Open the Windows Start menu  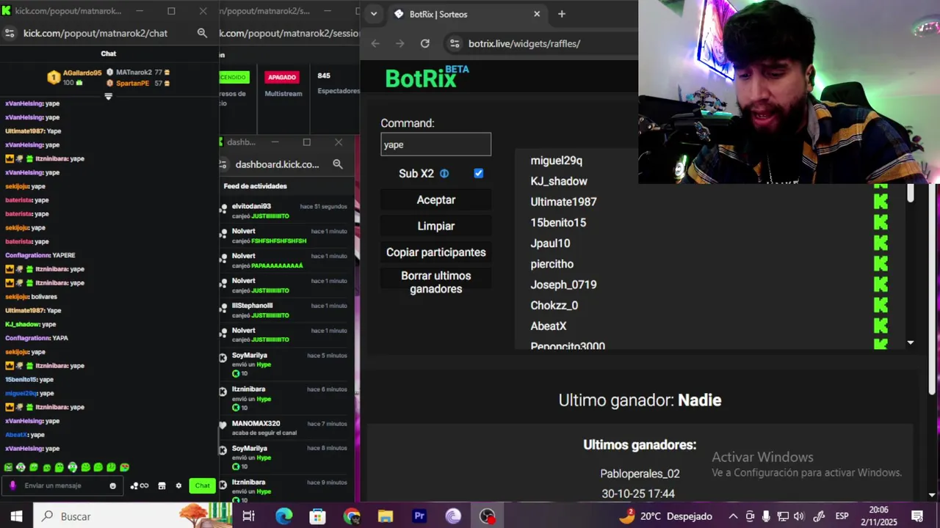coord(16,516)
